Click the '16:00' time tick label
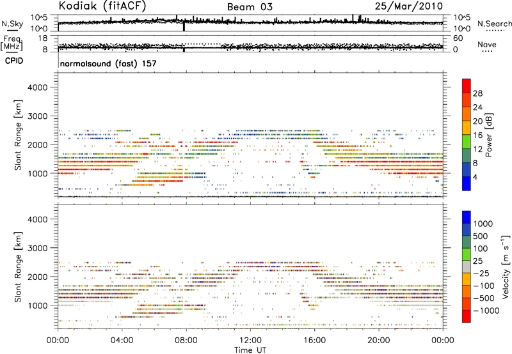This screenshot has height=354, width=512. point(314,341)
